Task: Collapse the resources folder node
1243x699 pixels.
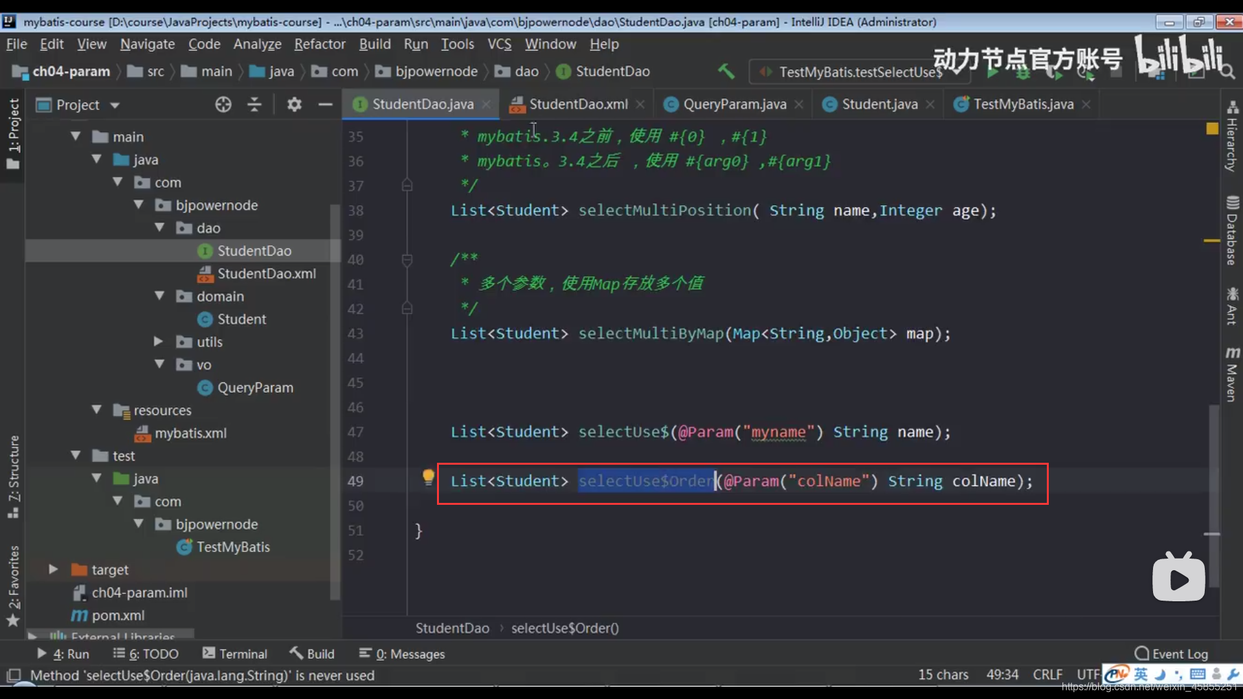Action: pyautogui.click(x=96, y=410)
